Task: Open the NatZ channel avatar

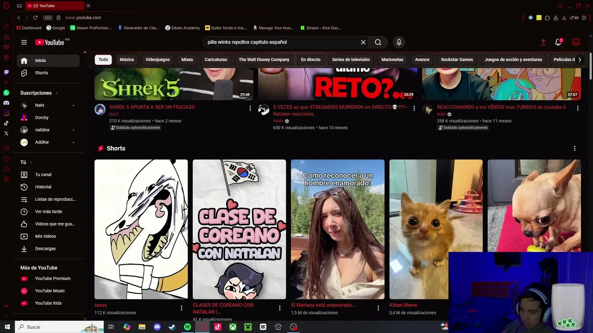Action: coord(100,110)
